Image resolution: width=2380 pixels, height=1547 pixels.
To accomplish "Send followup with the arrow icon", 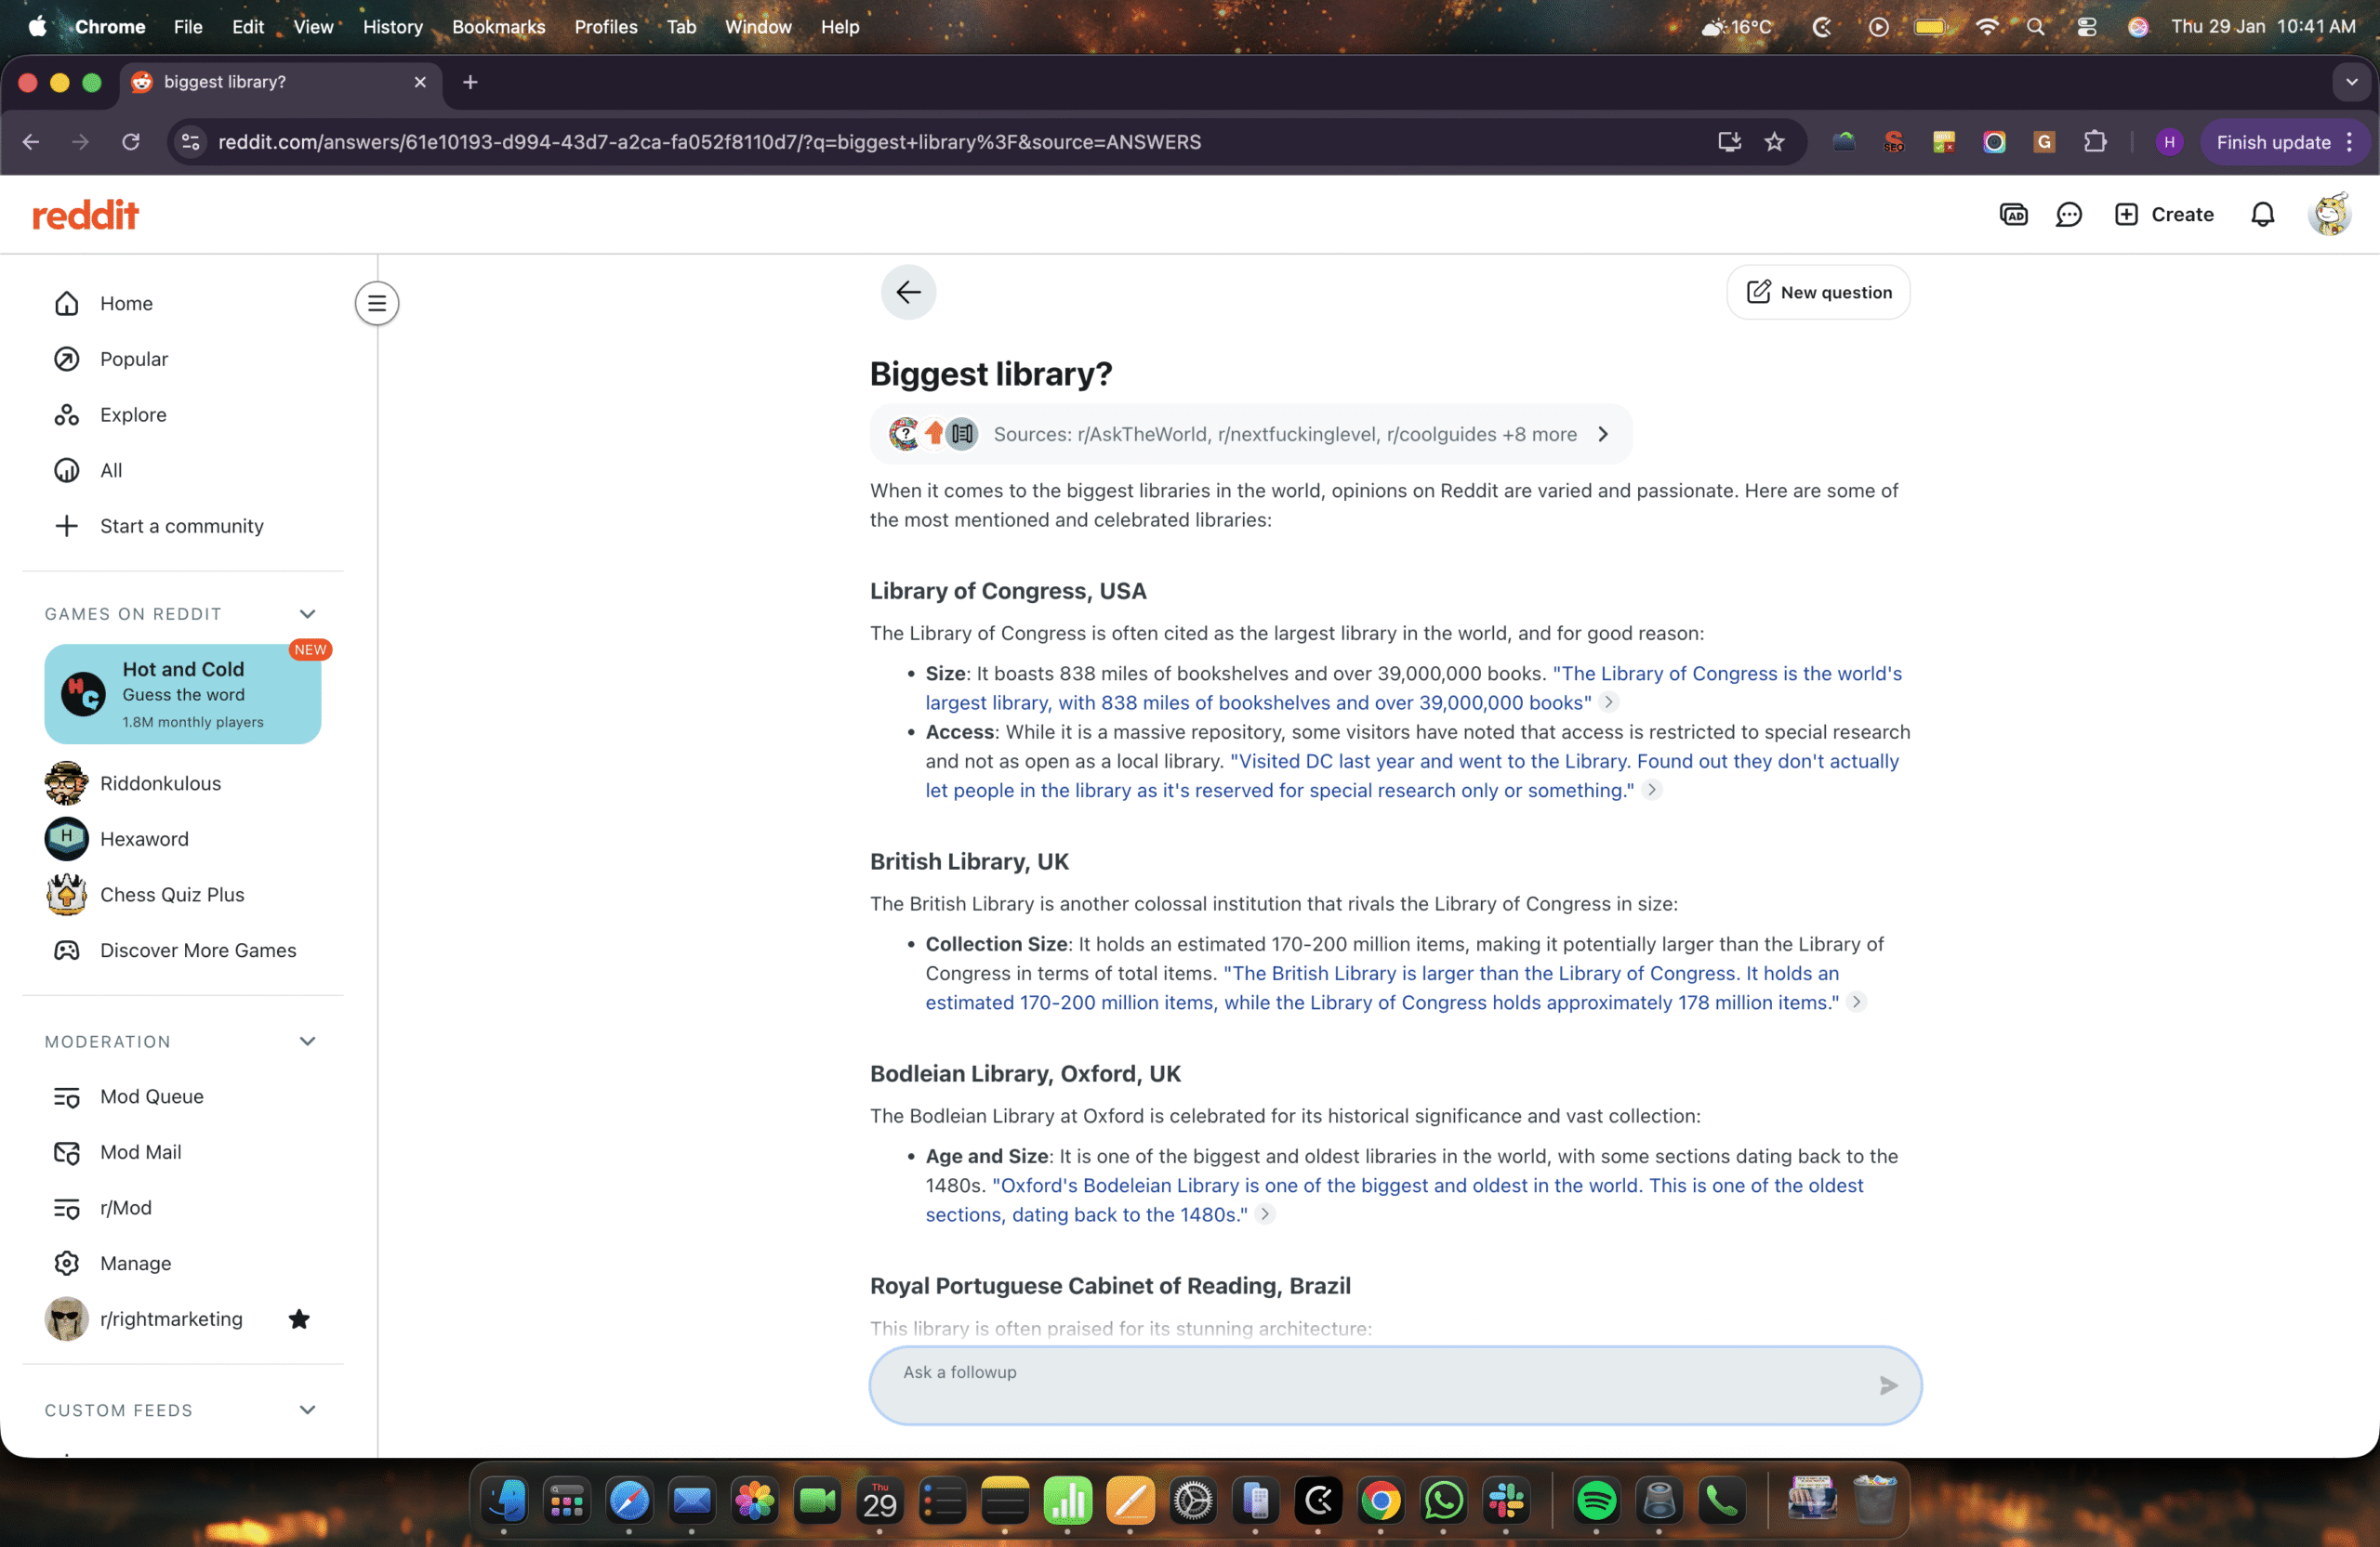I will pyautogui.click(x=1888, y=1385).
